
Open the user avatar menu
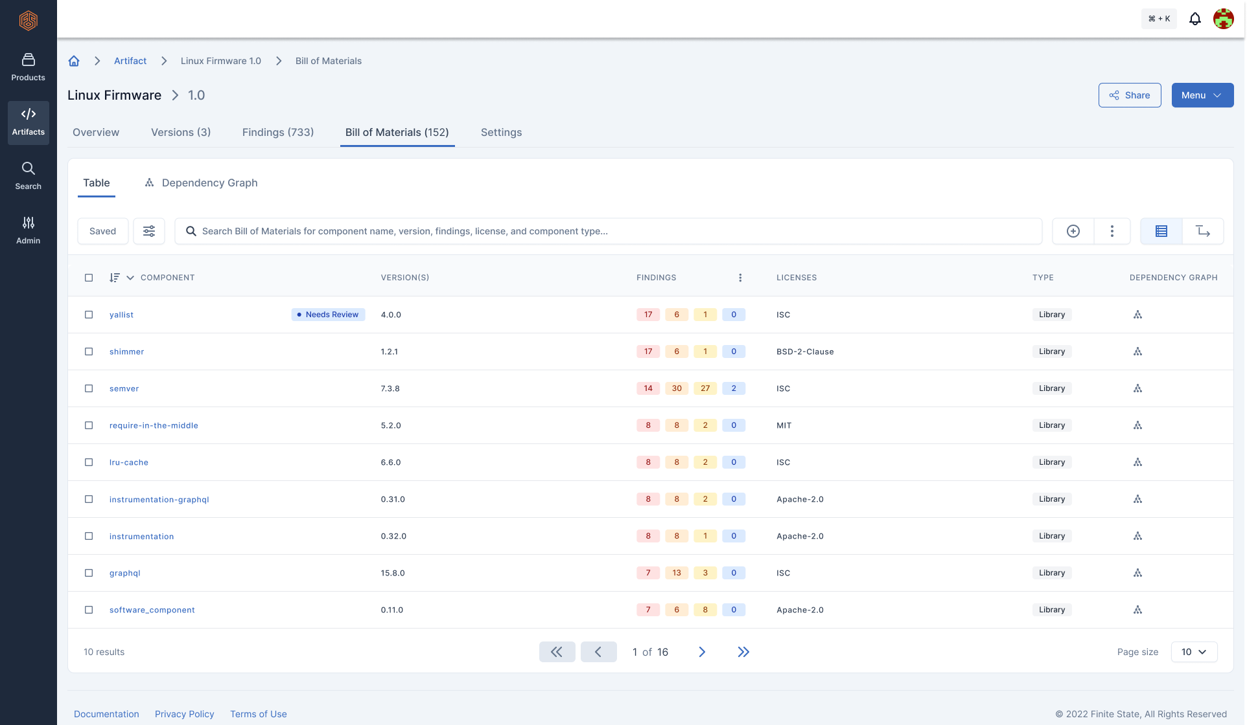[x=1223, y=19]
